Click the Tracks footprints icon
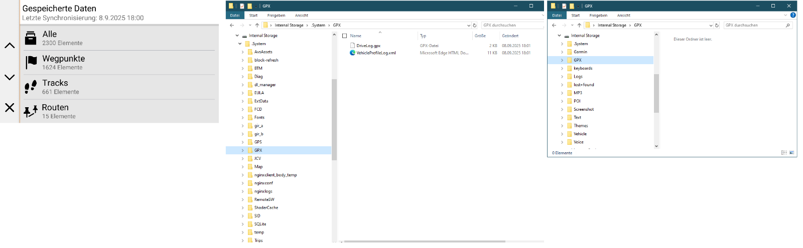 pyautogui.click(x=31, y=87)
